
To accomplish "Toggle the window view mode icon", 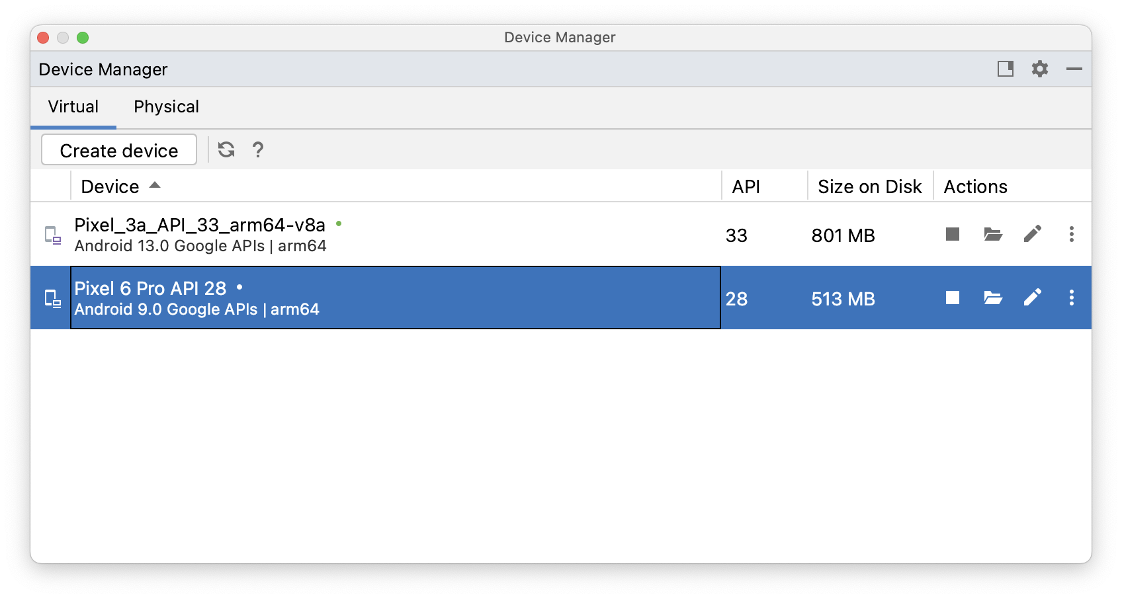I will click(1006, 69).
